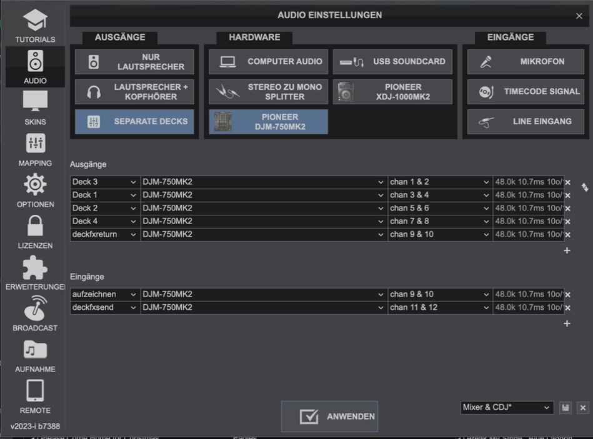This screenshot has height=439, width=593.
Task: Choose Computer Audio hardware
Action: [268, 62]
